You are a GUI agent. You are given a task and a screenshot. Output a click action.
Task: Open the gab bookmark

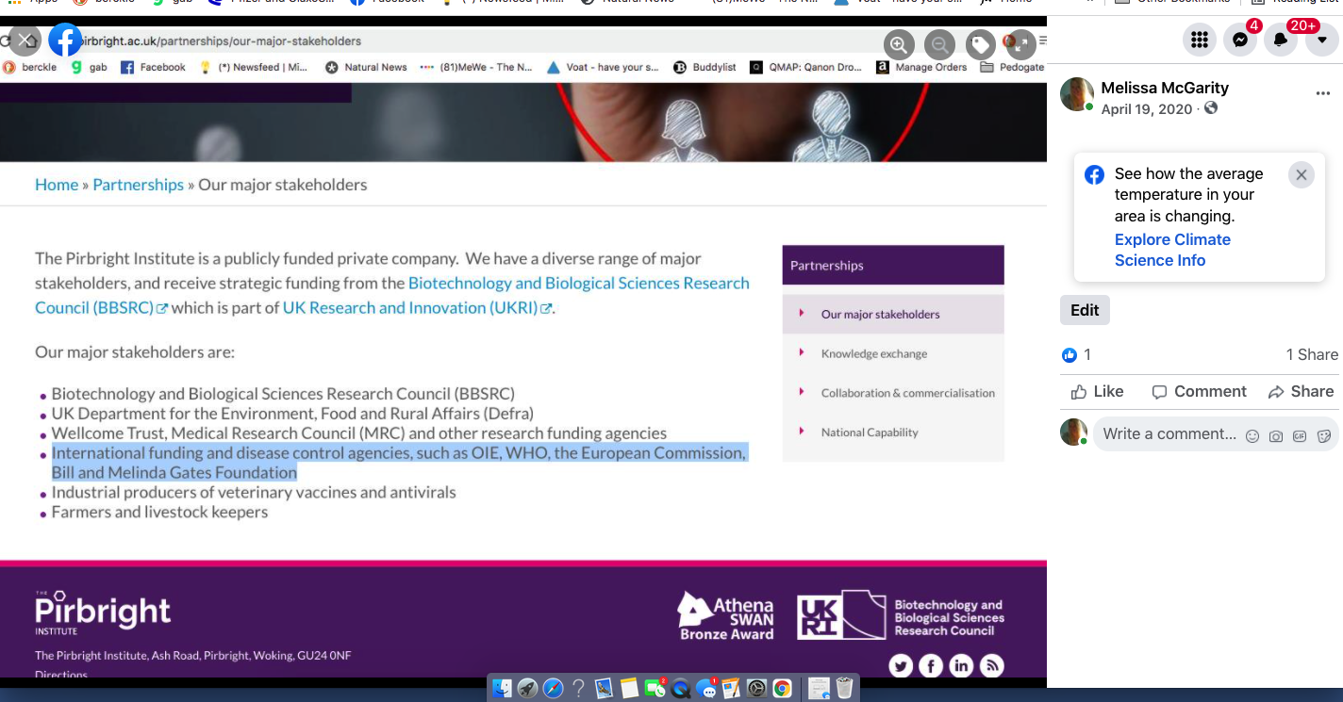(89, 67)
